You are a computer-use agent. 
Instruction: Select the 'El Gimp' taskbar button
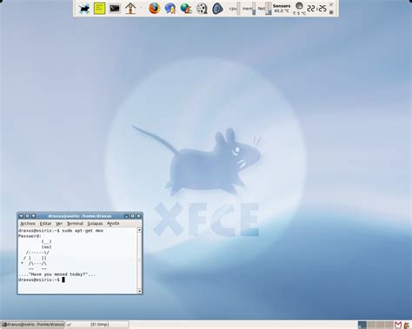(97, 325)
